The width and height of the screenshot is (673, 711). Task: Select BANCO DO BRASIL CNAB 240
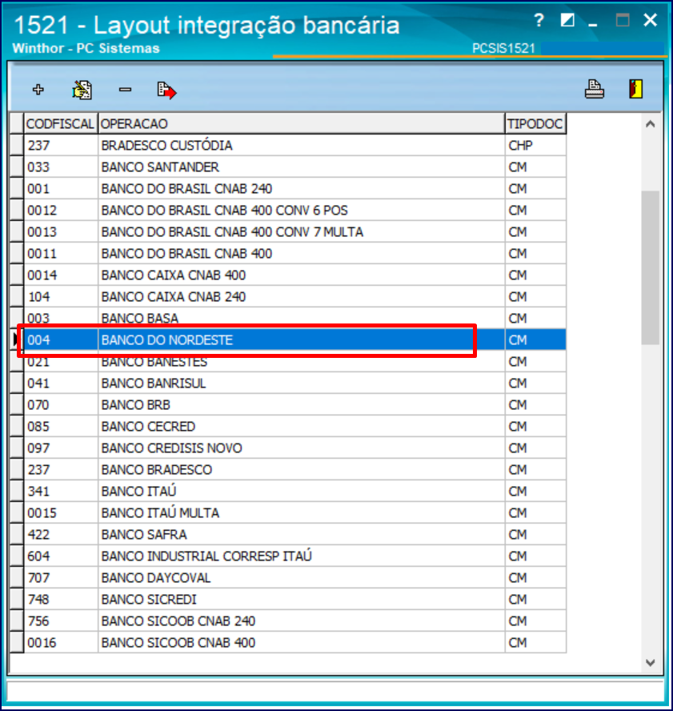pos(288,189)
